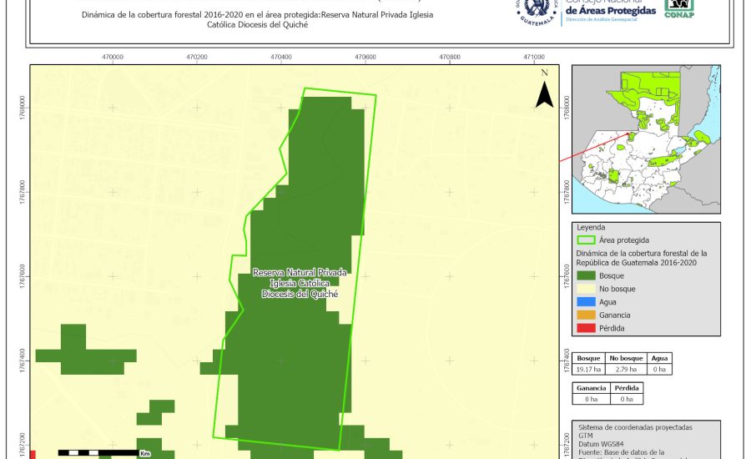Select the No bosque pale yellow swatch
The image size is (751, 459).
pos(587,289)
